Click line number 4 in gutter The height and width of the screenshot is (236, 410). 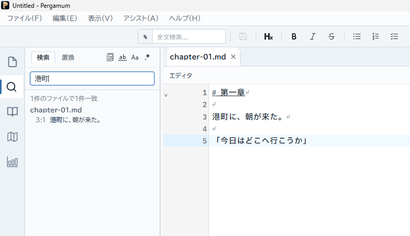pyautogui.click(x=204, y=129)
